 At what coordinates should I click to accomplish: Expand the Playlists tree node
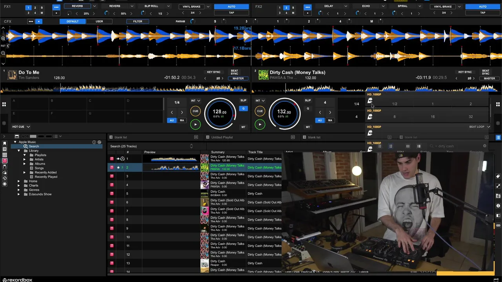tap(24, 155)
